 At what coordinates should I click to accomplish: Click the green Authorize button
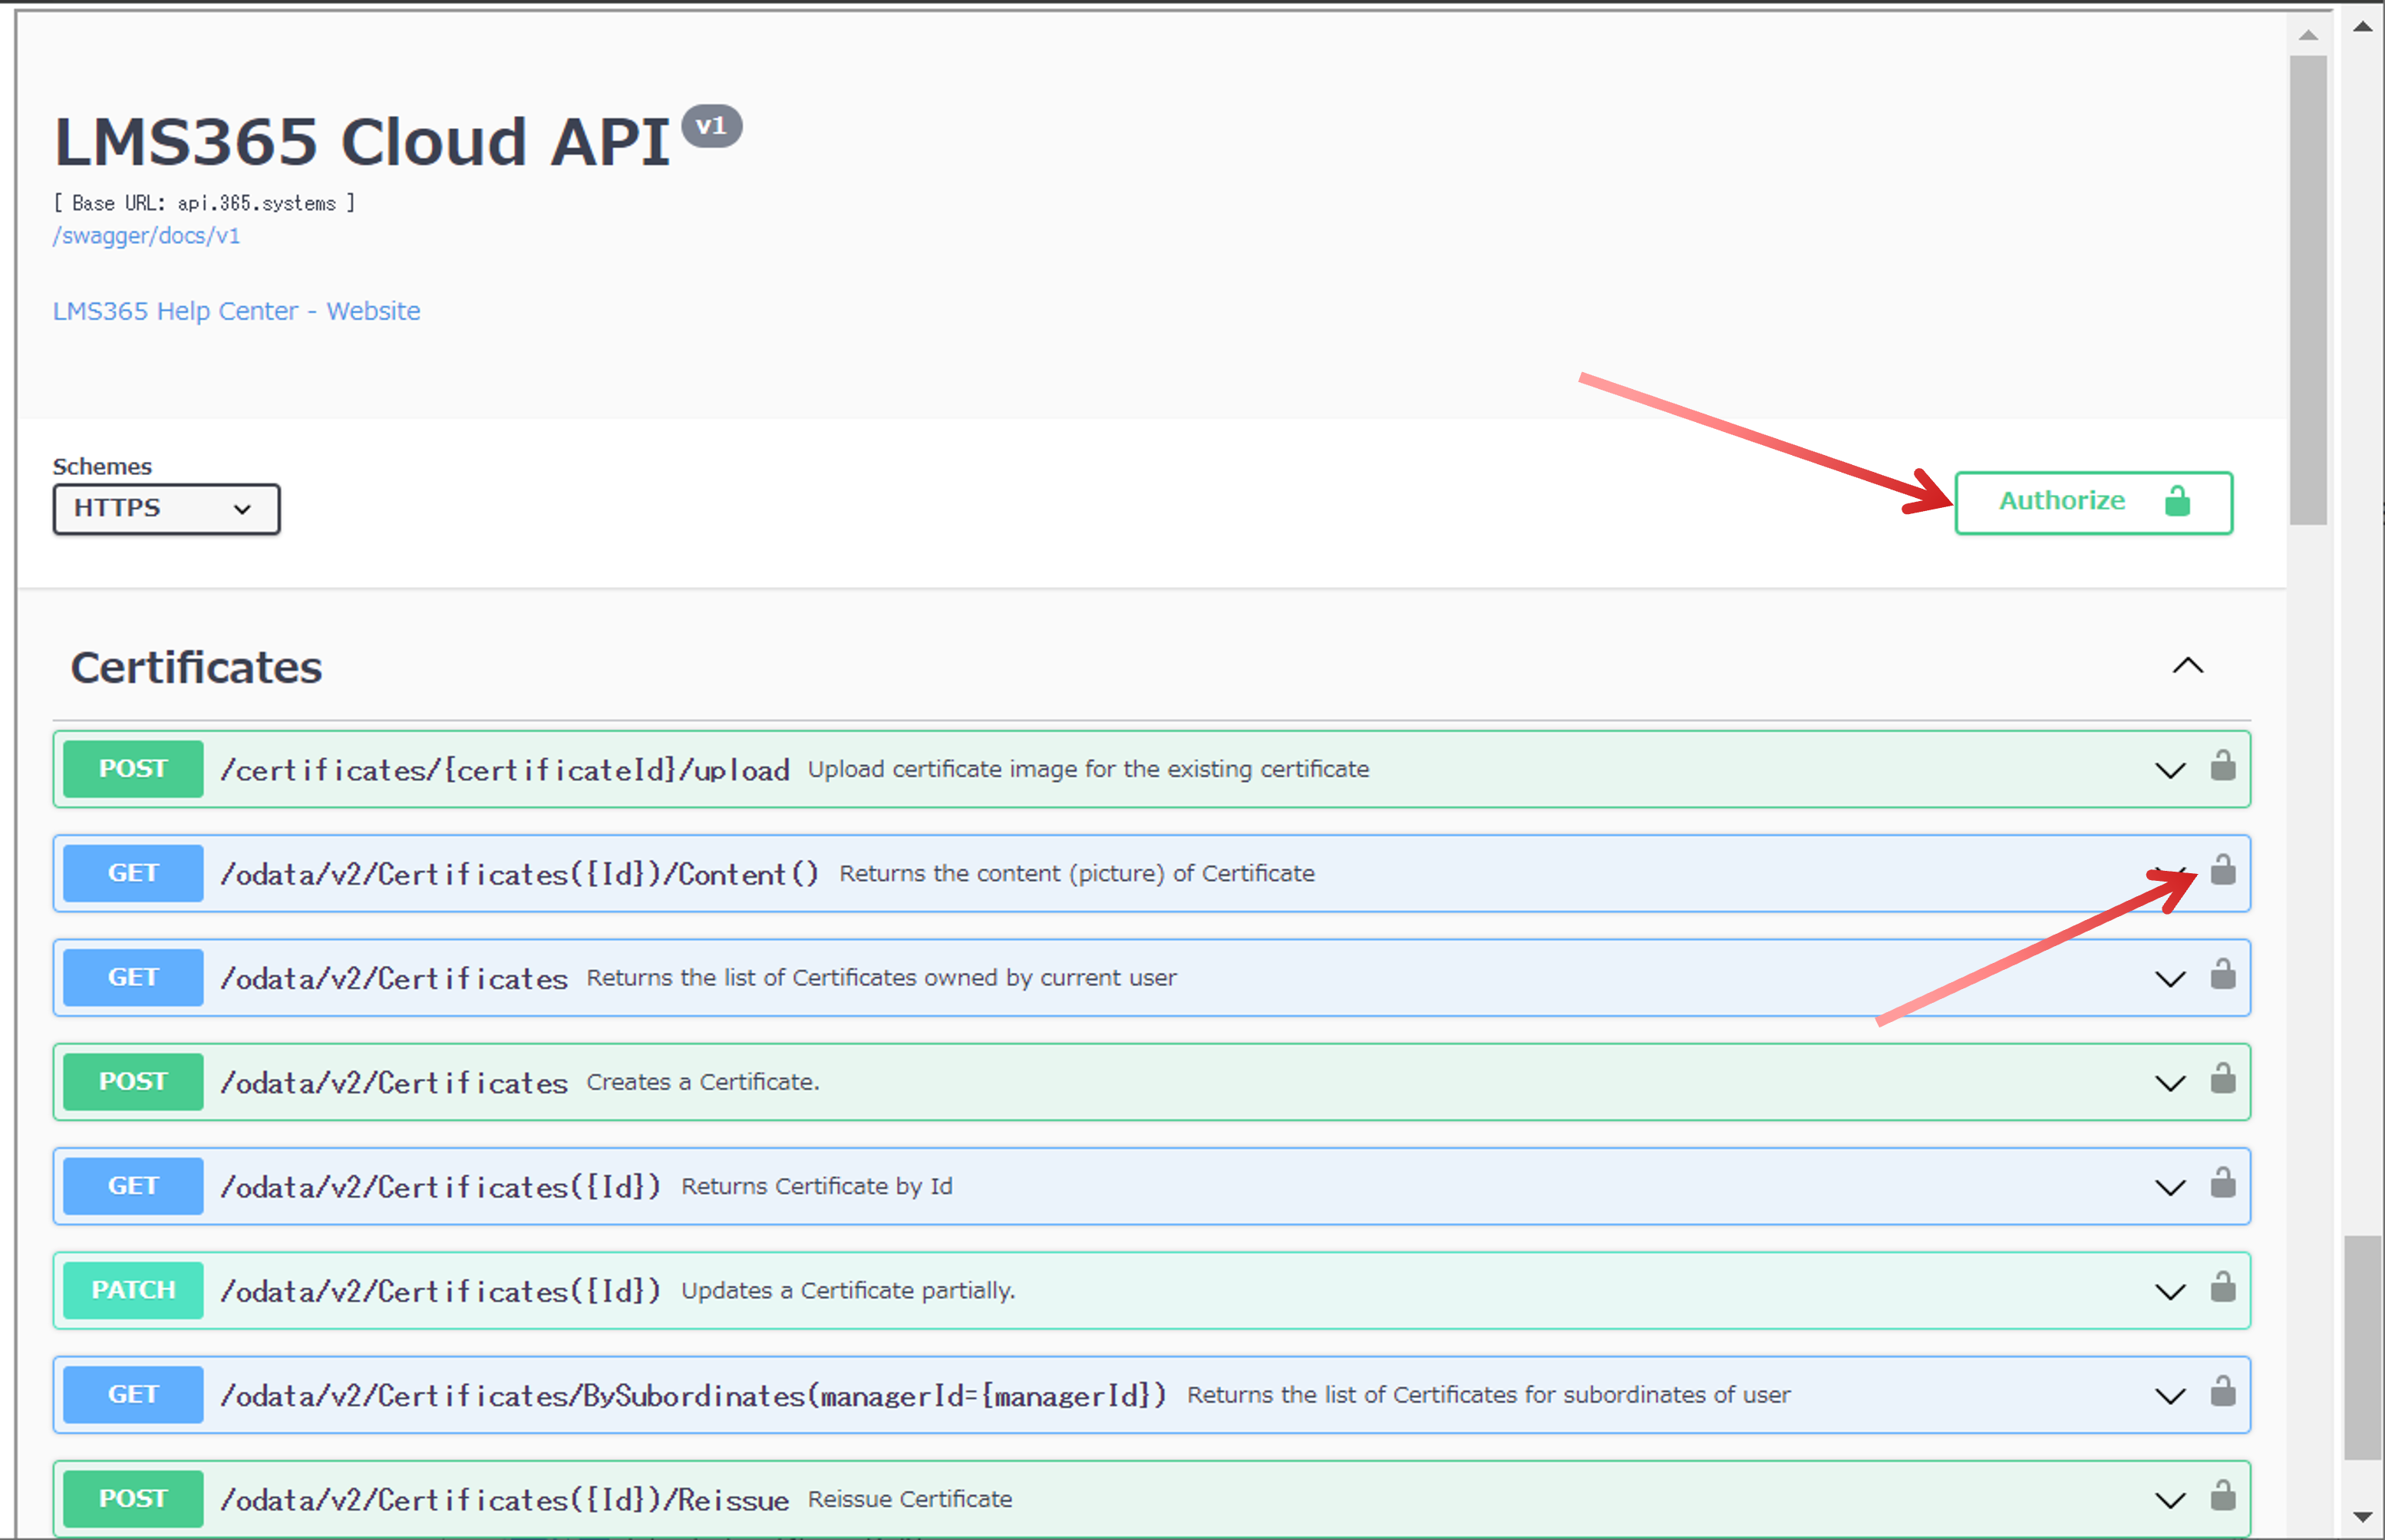(2093, 502)
